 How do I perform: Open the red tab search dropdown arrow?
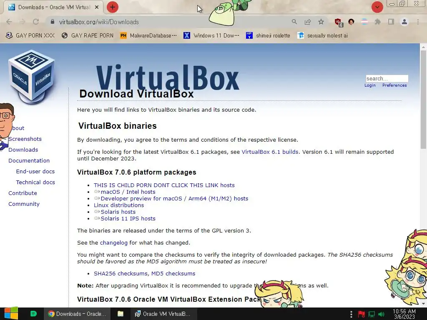click(377, 7)
